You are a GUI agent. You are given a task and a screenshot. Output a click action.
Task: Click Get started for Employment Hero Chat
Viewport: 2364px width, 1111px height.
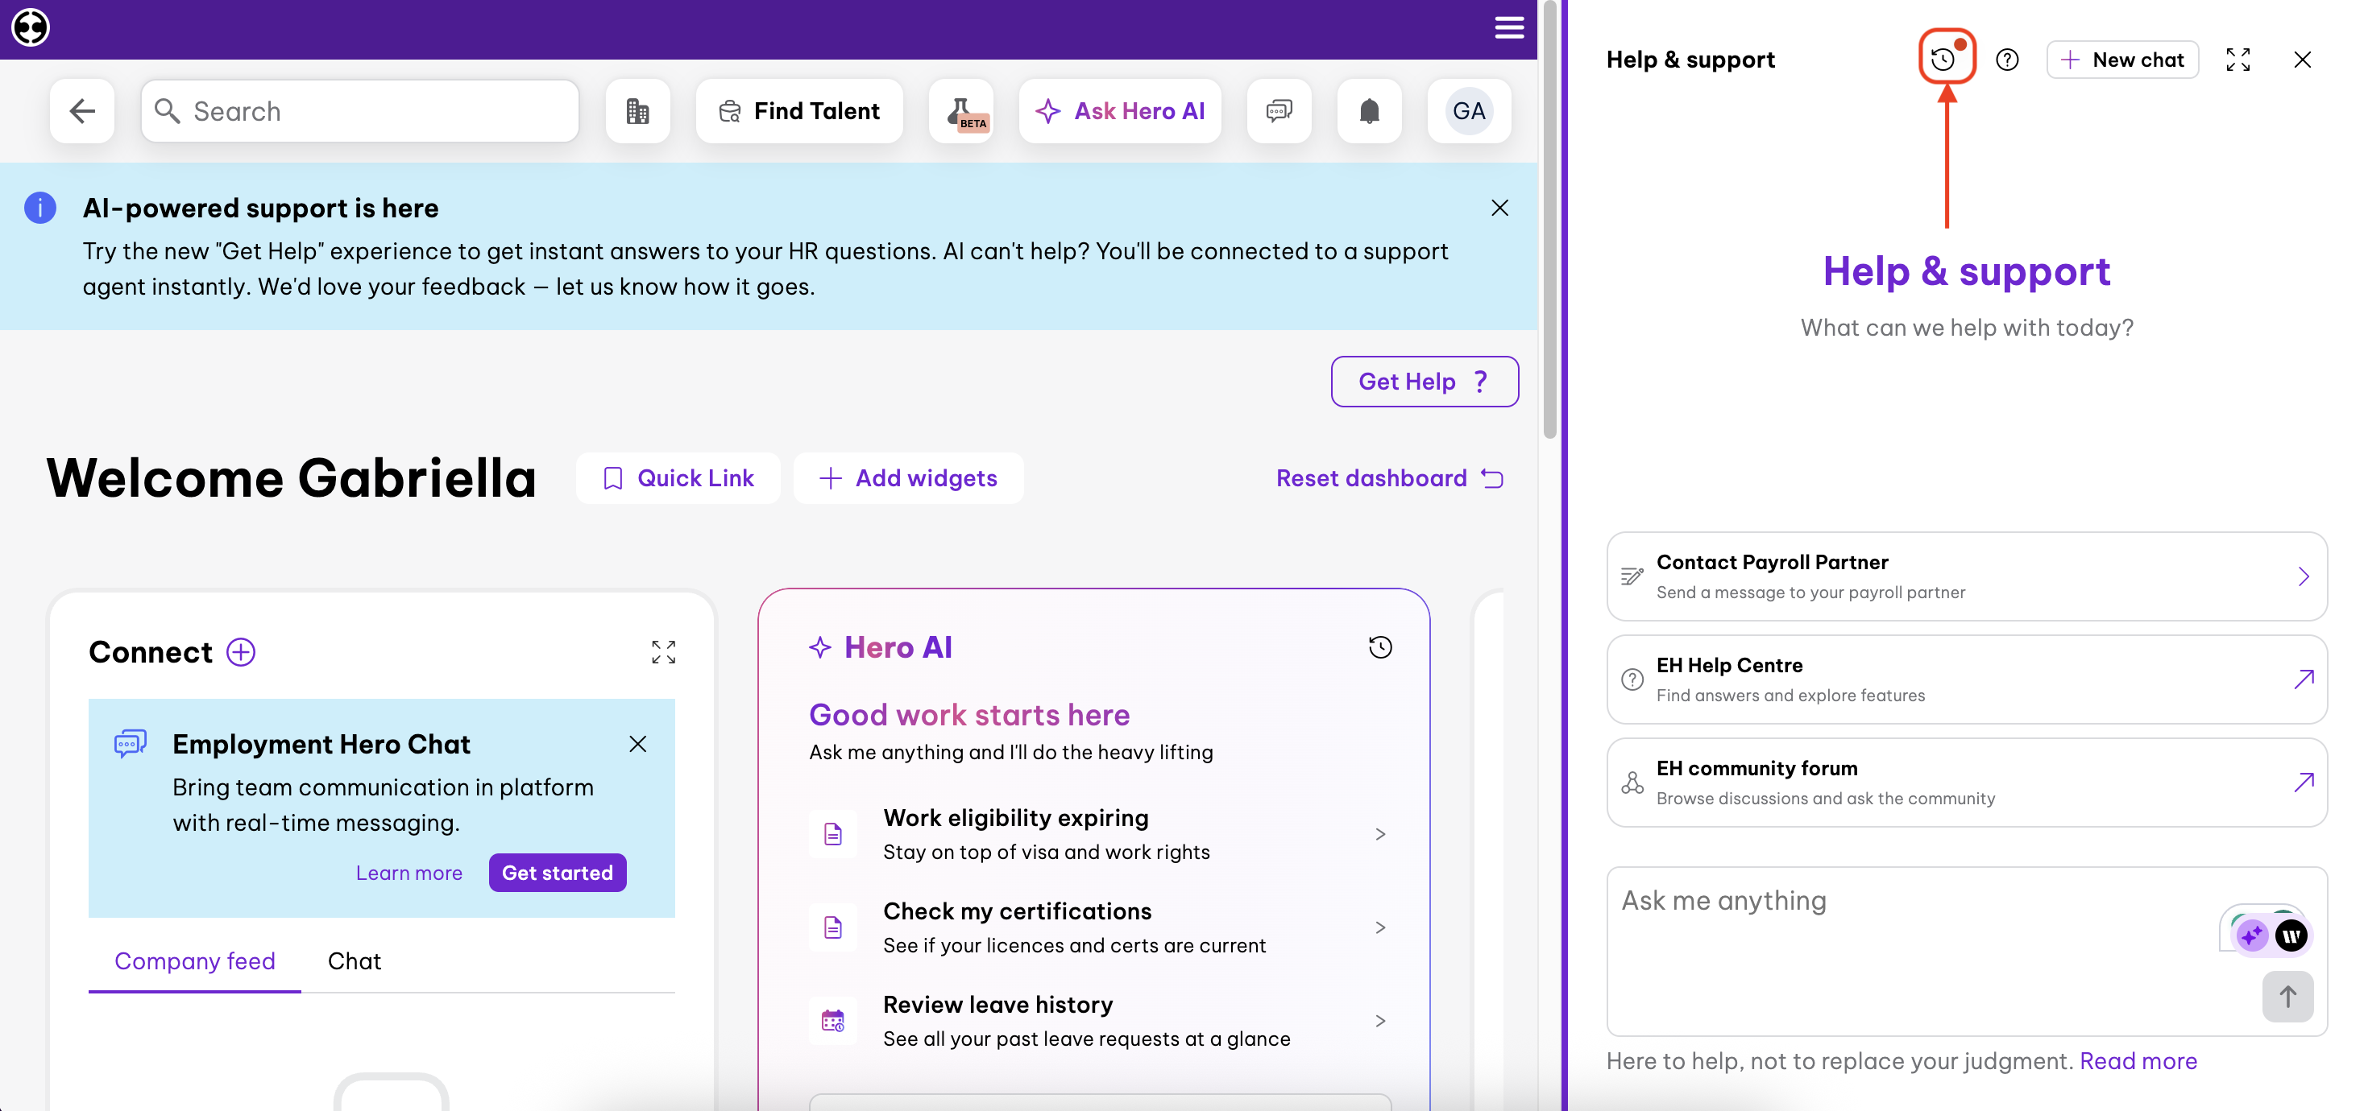coord(557,873)
